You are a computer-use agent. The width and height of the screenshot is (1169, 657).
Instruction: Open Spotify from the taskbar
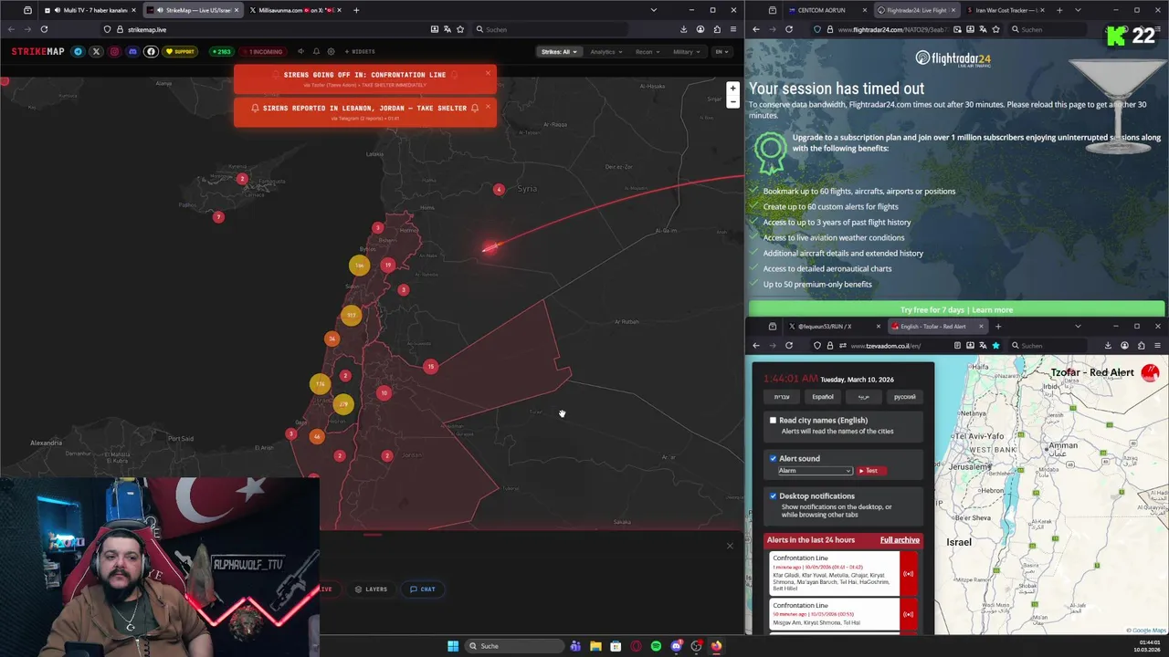pos(656,646)
